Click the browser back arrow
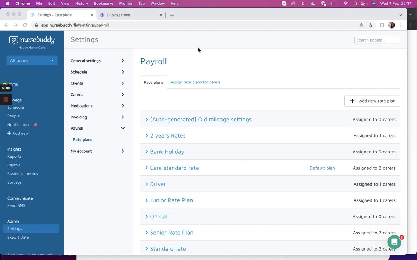 coord(7,25)
